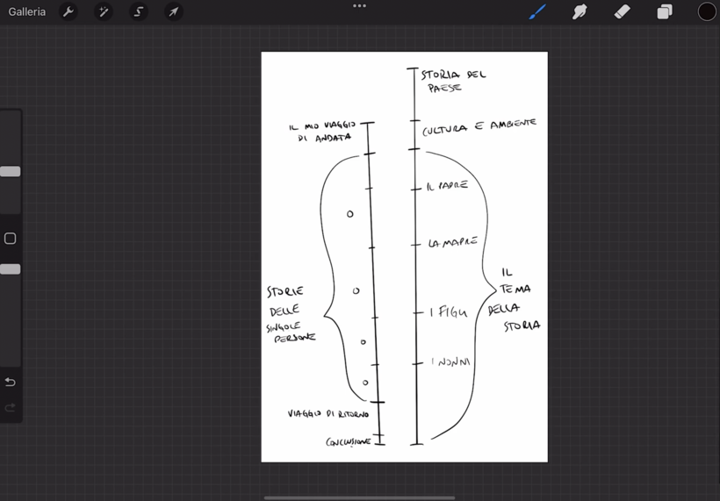The image size is (720, 501).
Task: Tap the "IL MIO VIAGGIO DI ANDATA" text
Action: tap(323, 132)
